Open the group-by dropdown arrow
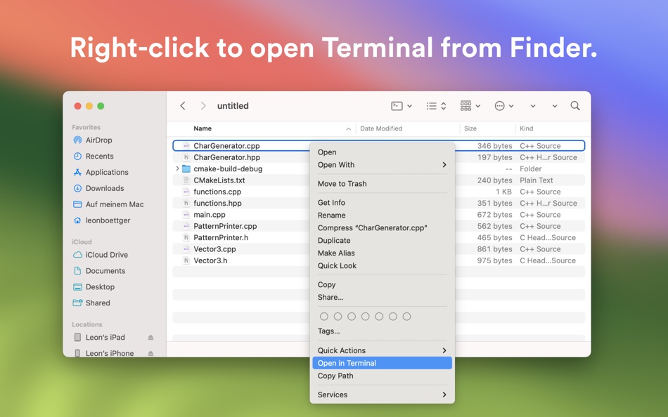Viewport: 668px width, 417px height. click(478, 106)
